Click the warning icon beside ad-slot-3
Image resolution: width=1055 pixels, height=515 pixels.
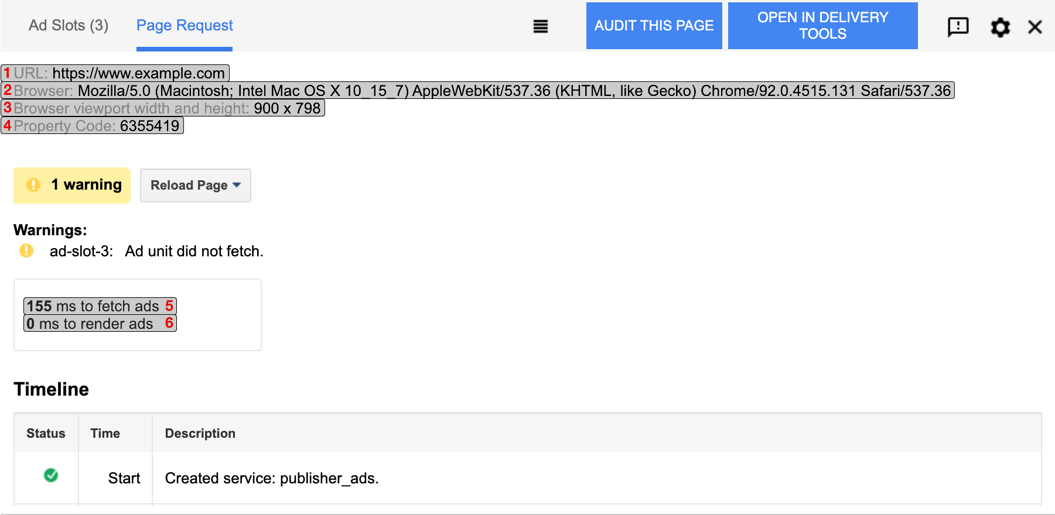click(x=26, y=251)
